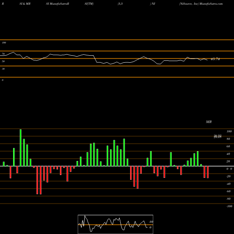Click the MR axis label "-20"

228,176
